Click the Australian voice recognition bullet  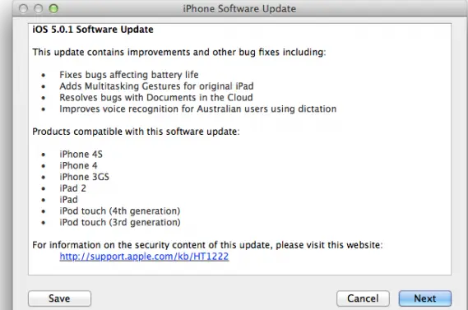coord(198,109)
